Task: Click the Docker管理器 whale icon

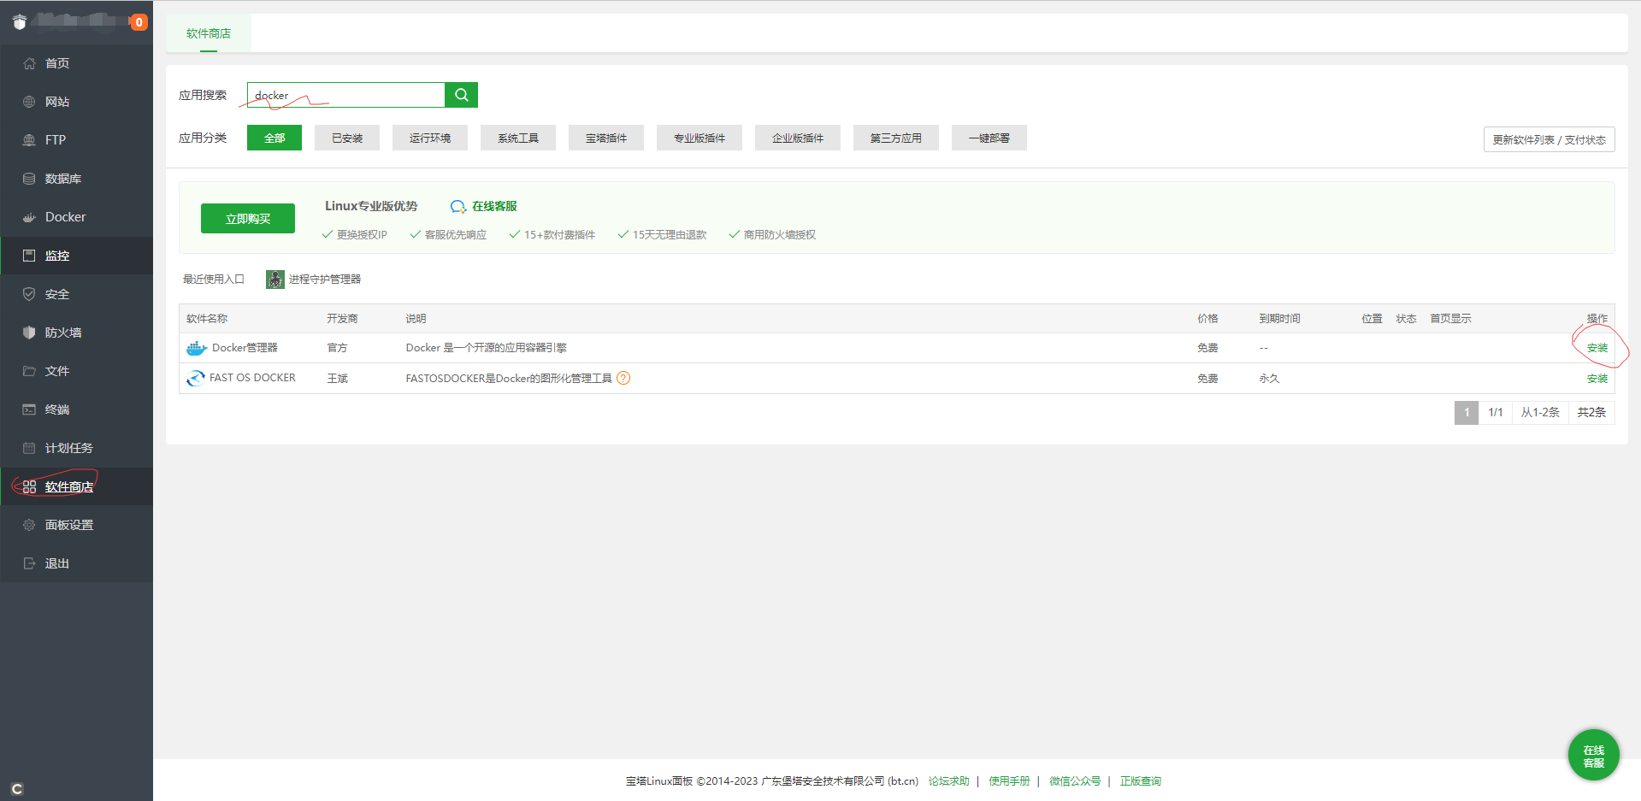Action: pos(197,348)
